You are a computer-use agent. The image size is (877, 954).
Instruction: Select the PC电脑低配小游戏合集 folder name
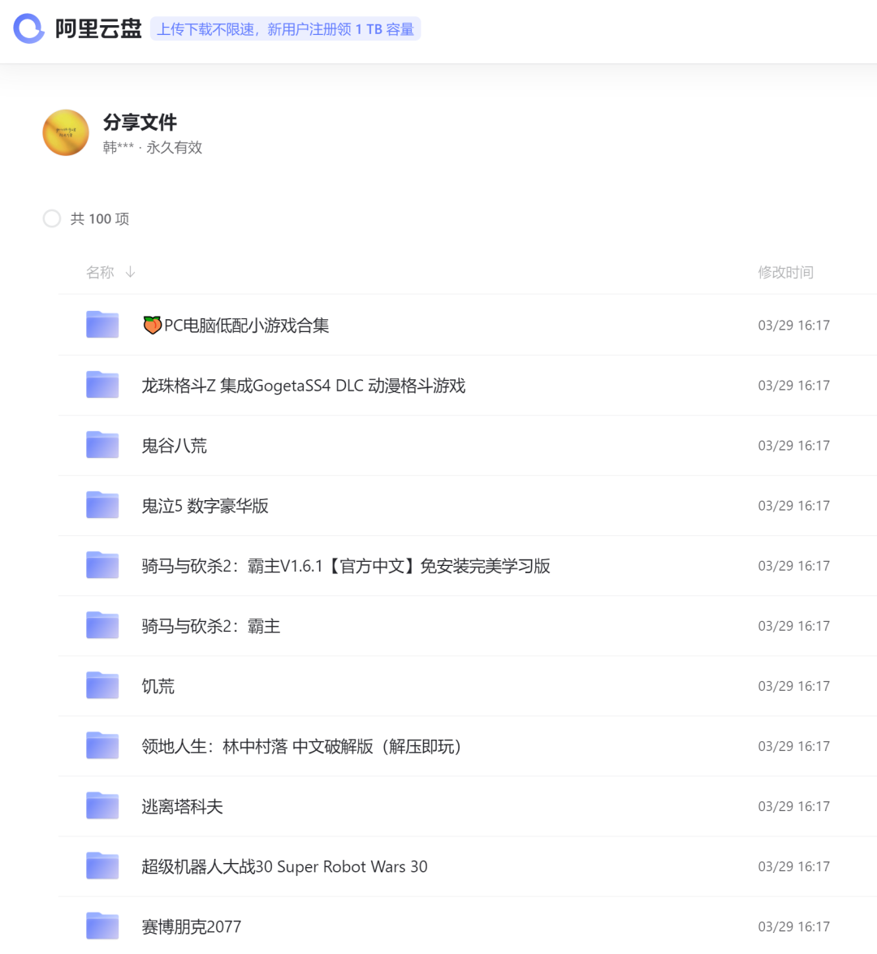(235, 326)
